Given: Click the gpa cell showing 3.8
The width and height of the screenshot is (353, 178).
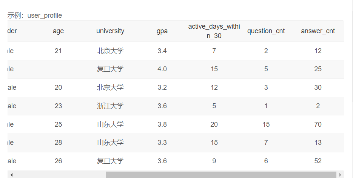Looking at the screenshot, I should pos(162,124).
